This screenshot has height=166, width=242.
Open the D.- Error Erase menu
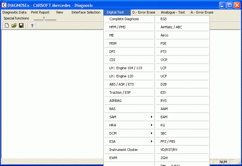[144, 12]
